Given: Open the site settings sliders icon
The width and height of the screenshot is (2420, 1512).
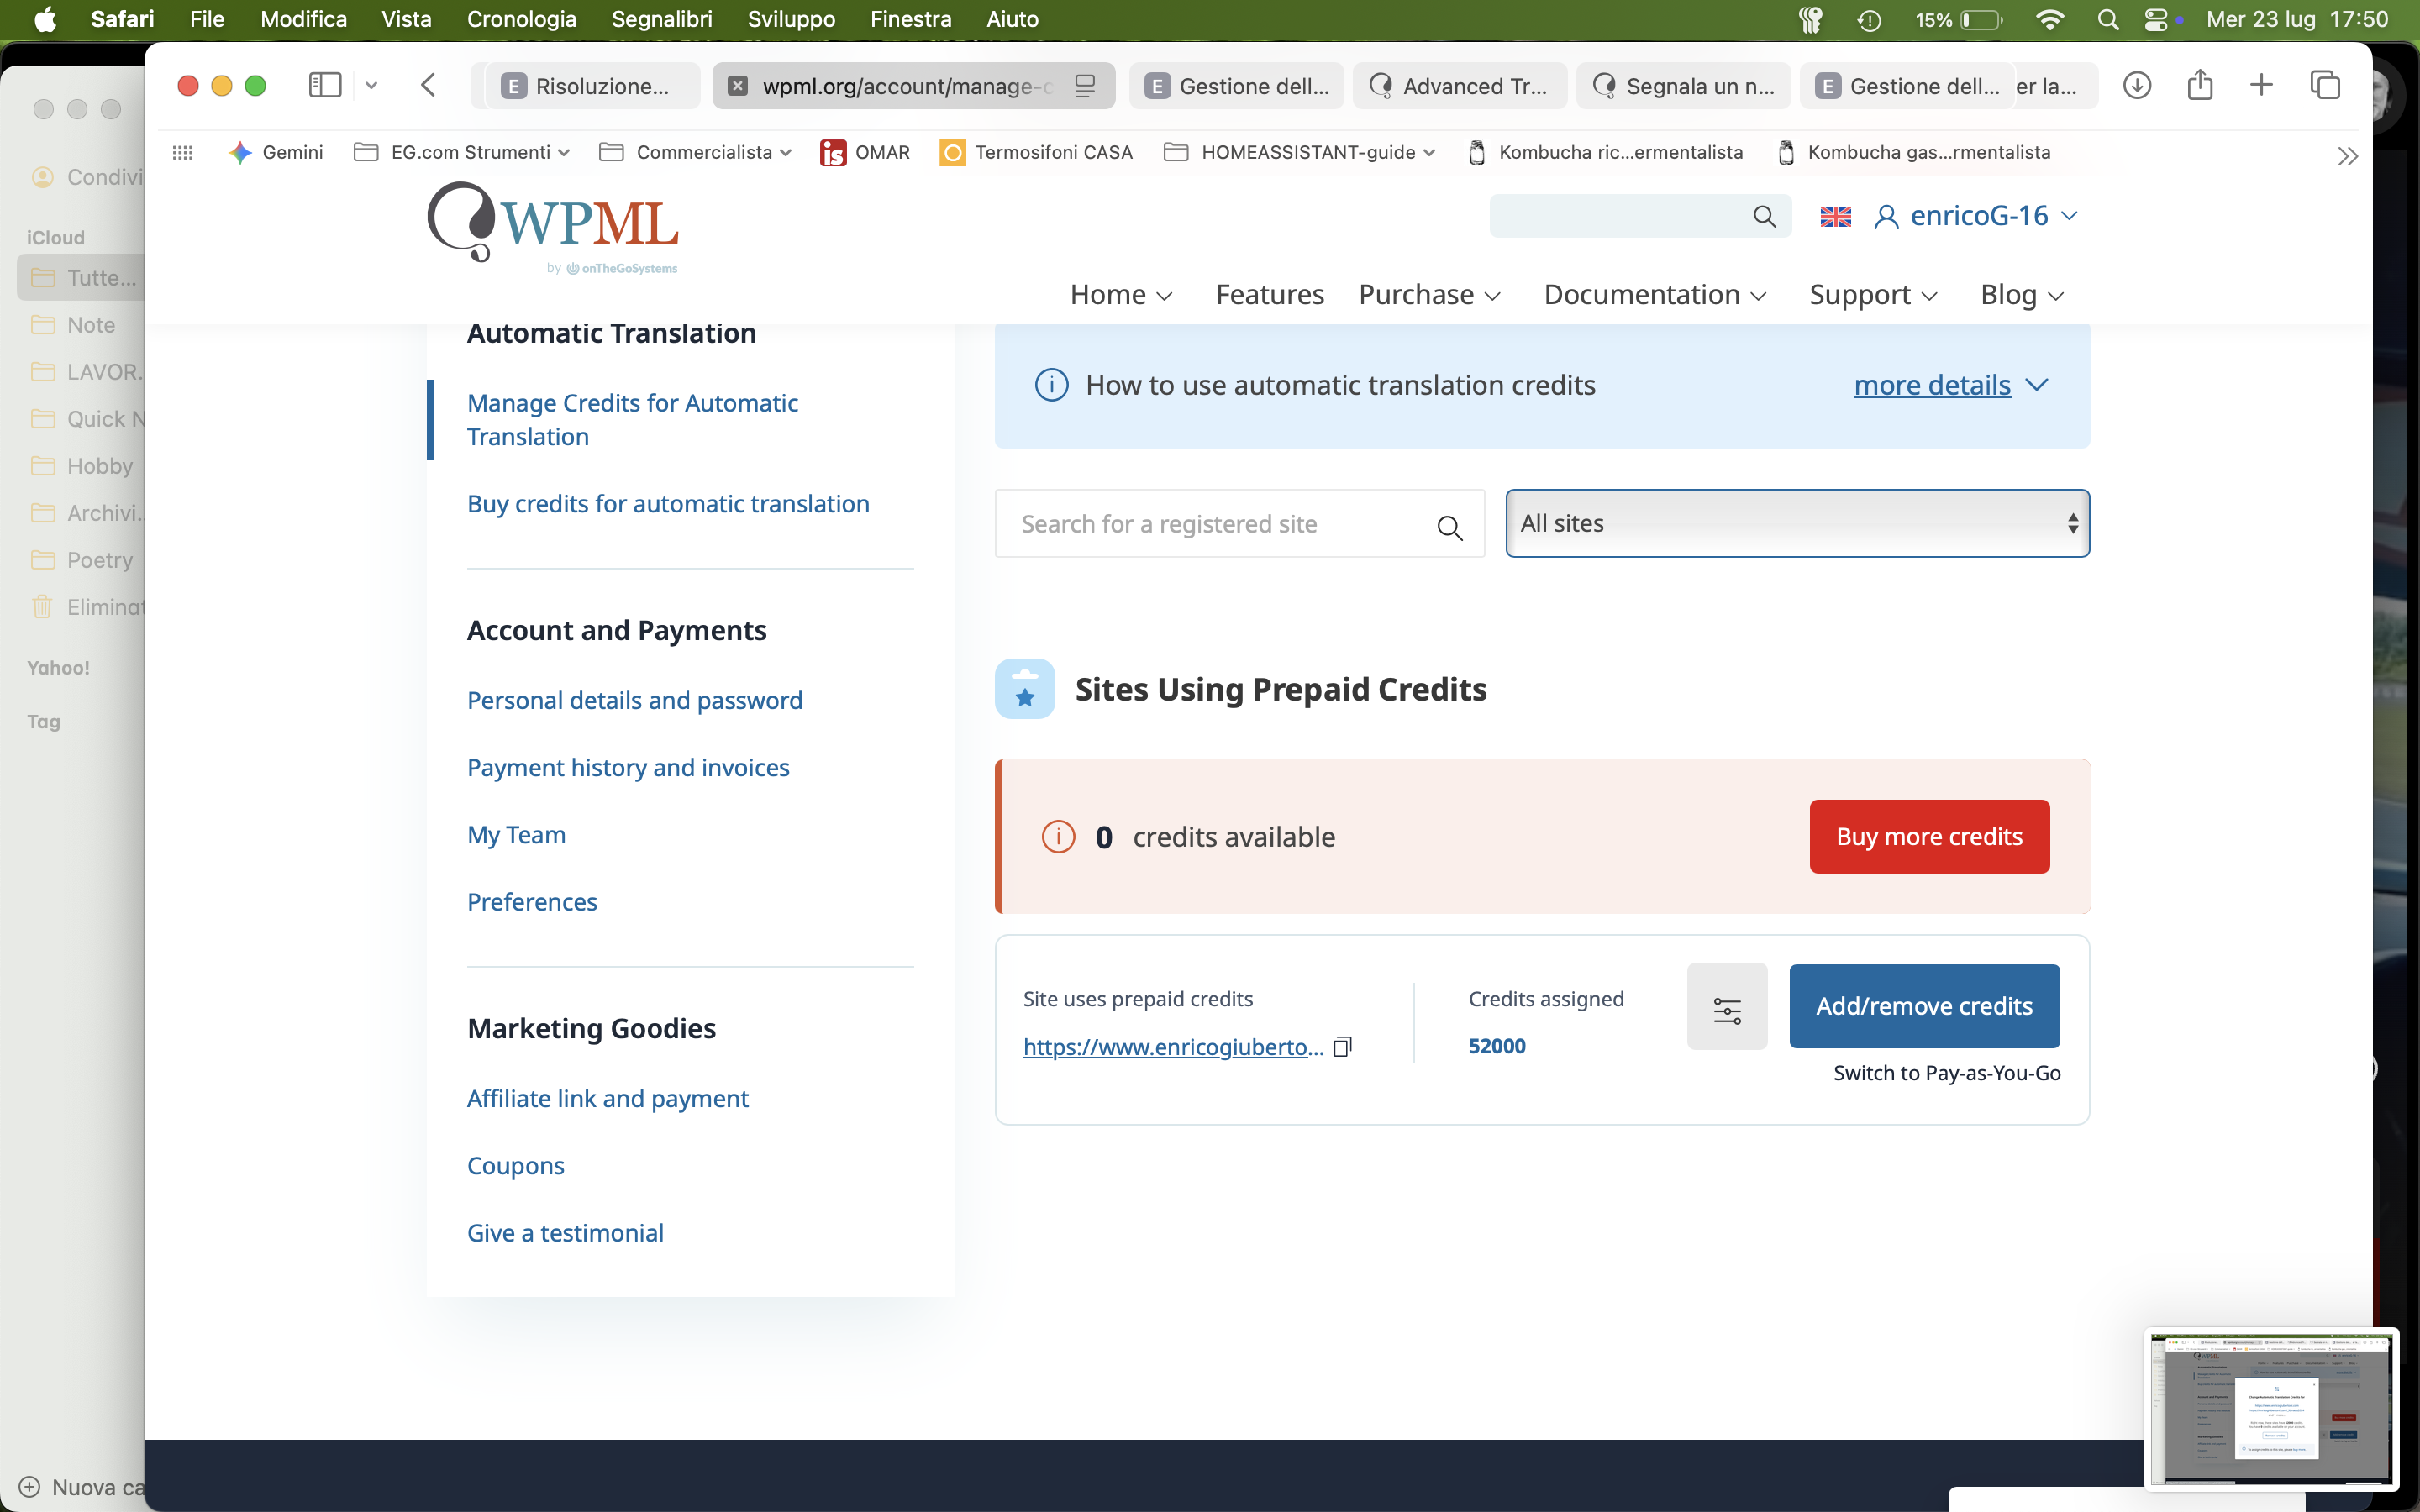Looking at the screenshot, I should point(1727,1006).
